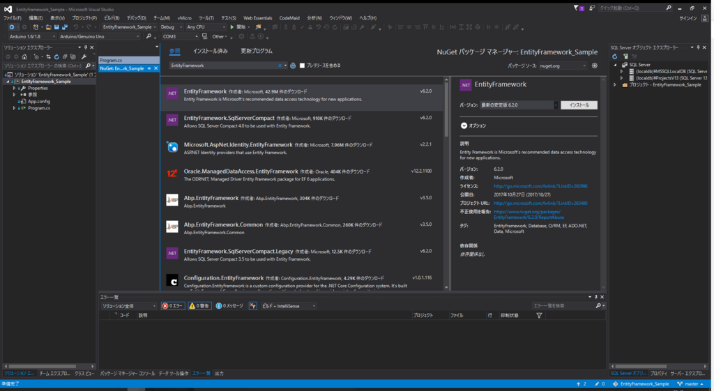Click the Oracle.ManagedDataAccess package logo

(172, 174)
